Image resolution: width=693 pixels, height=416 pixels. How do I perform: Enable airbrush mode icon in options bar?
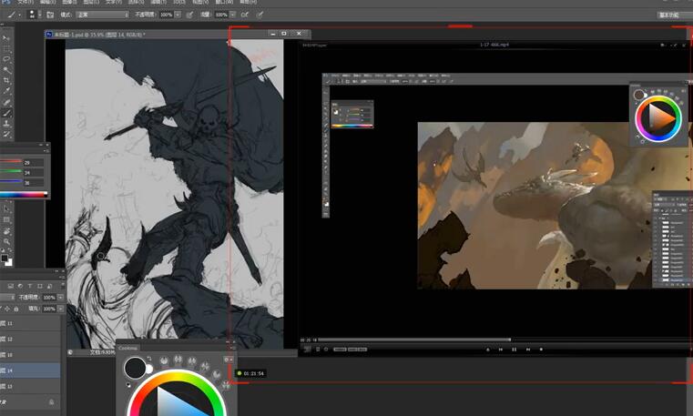click(244, 15)
